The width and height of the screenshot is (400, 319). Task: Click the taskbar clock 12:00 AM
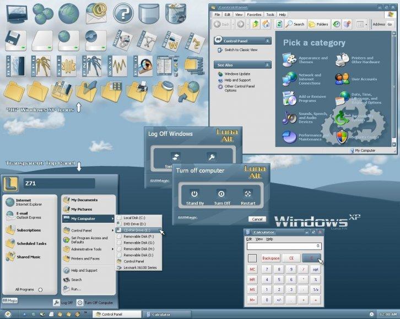click(x=388, y=315)
